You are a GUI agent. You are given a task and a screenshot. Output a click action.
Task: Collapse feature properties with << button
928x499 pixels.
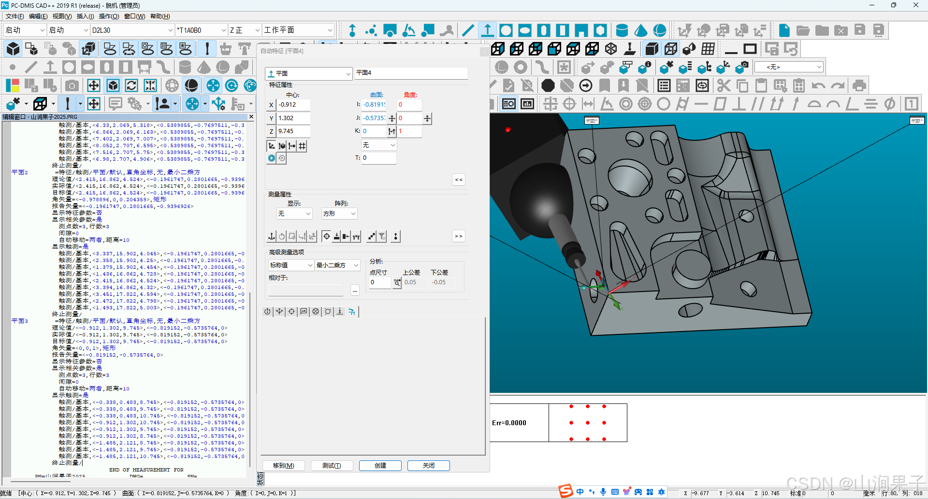[x=459, y=180]
